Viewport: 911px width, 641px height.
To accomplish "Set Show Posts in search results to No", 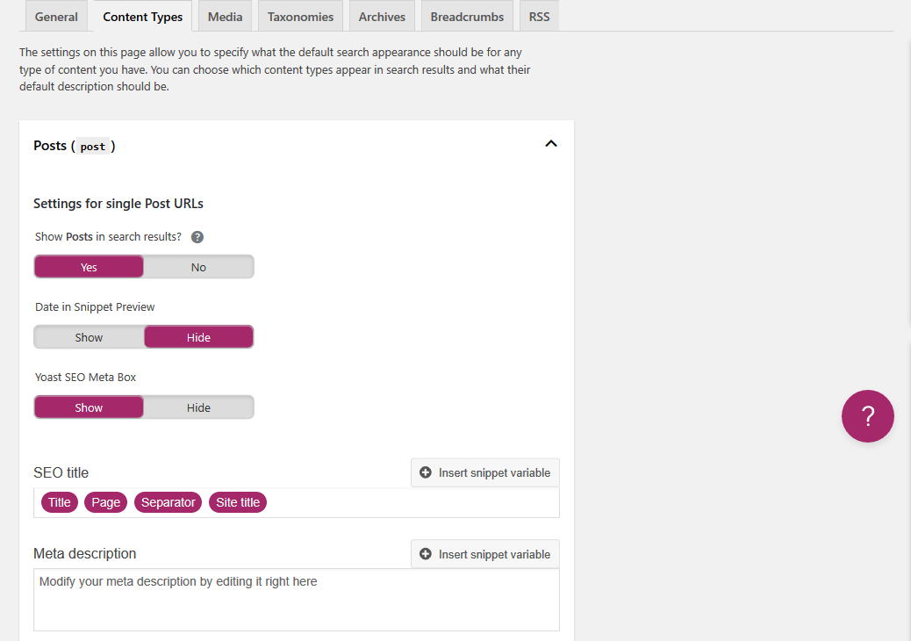I will click(x=198, y=267).
